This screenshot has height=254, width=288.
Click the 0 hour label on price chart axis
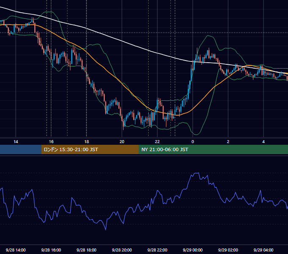click(x=193, y=142)
